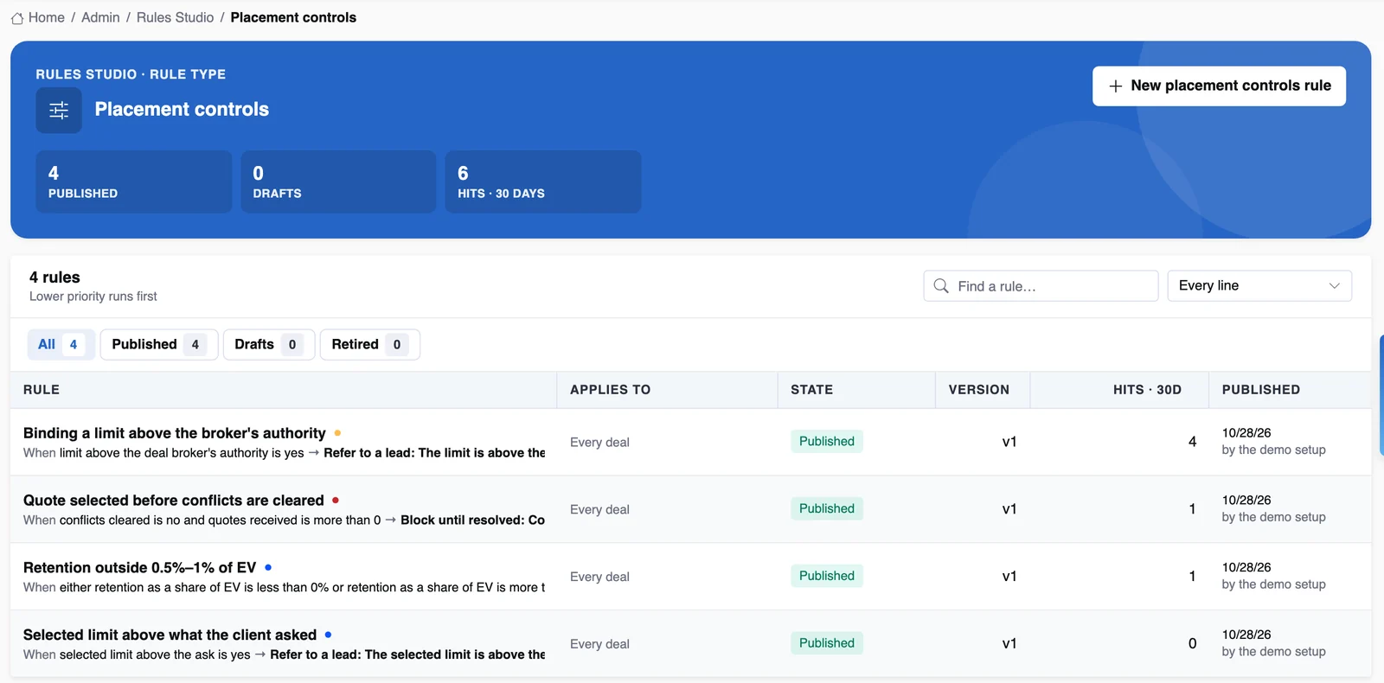Click Published badge in Binding a limit row

[827, 442]
